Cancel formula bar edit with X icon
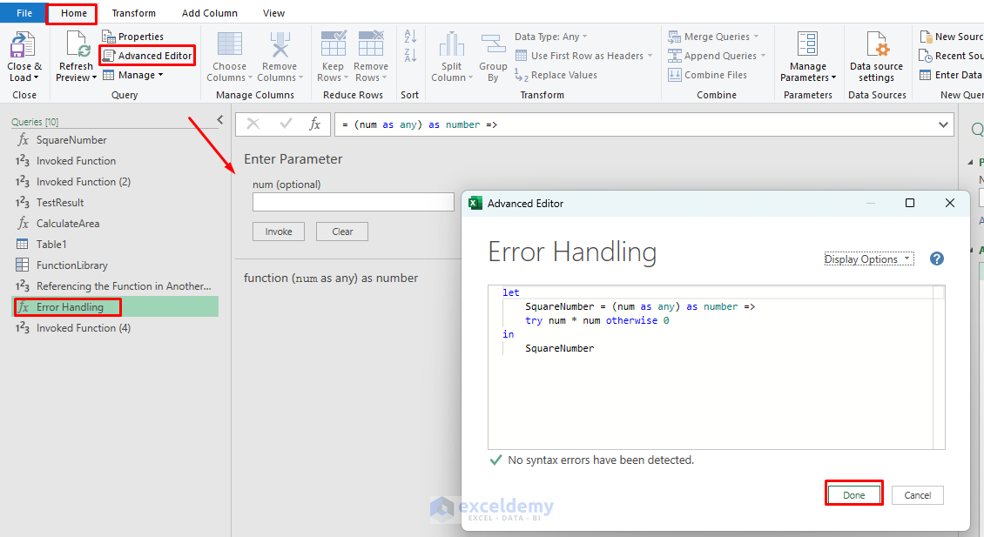Screen dimensions: 984x537 pyautogui.click(x=253, y=124)
